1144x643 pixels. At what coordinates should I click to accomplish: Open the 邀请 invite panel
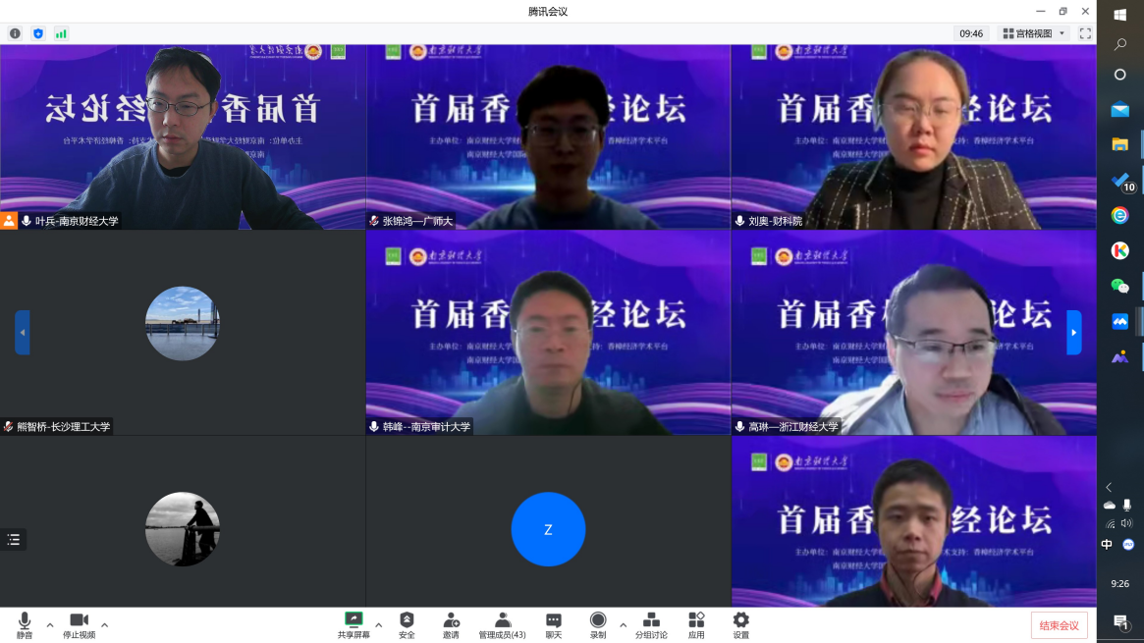point(452,625)
